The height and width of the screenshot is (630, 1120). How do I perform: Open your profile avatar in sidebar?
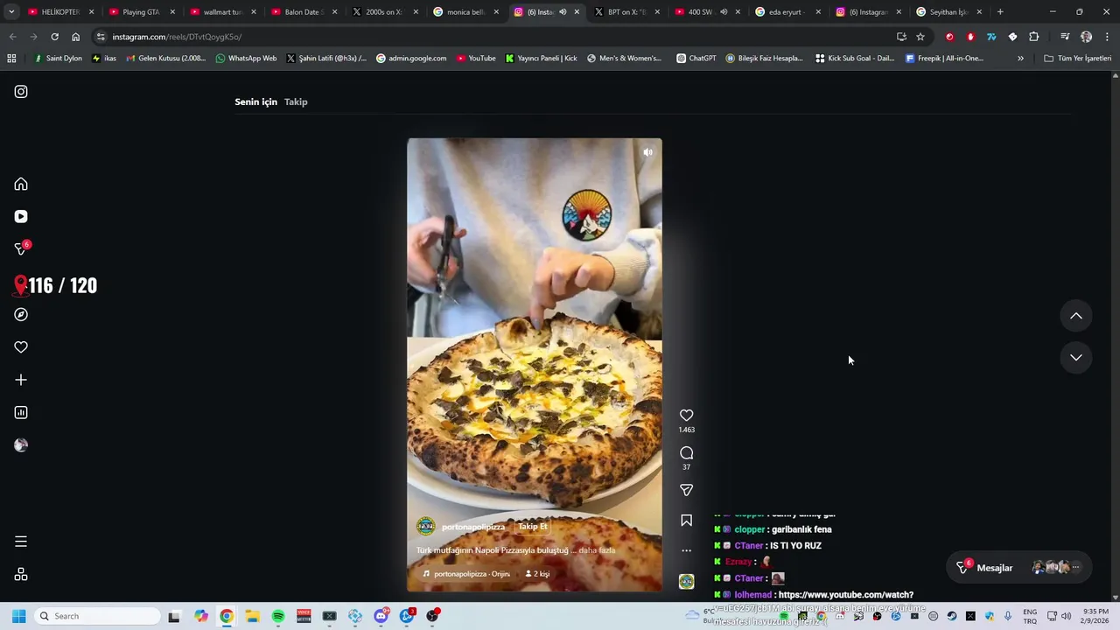tap(21, 445)
